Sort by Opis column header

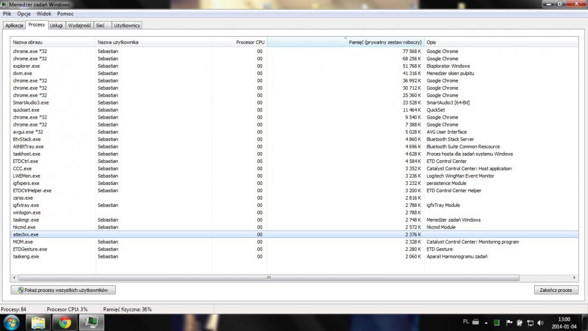pyautogui.click(x=501, y=42)
